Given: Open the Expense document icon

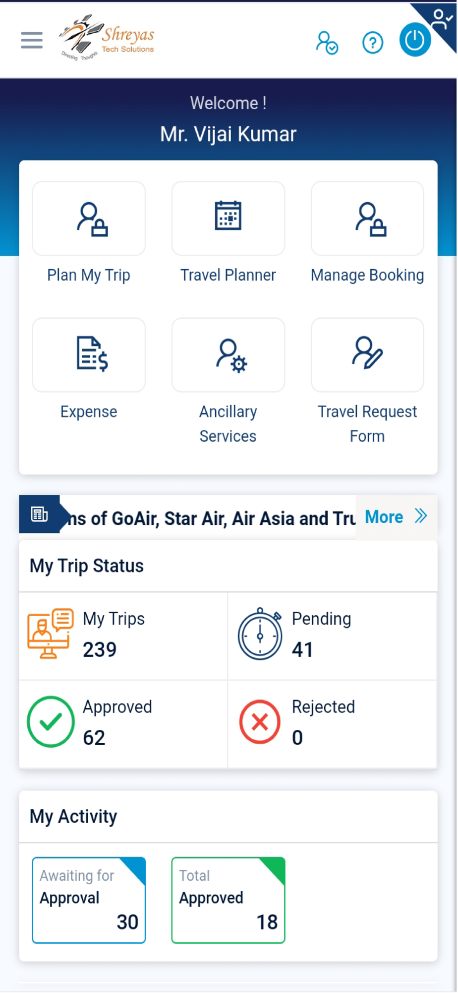Looking at the screenshot, I should 89,355.
